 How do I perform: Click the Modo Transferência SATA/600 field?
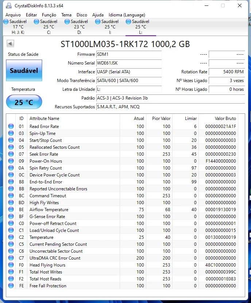[x=129, y=81]
